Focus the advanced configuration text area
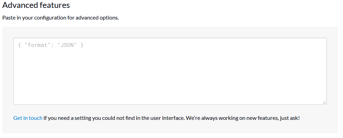The width and height of the screenshot is (343, 138). (170, 71)
